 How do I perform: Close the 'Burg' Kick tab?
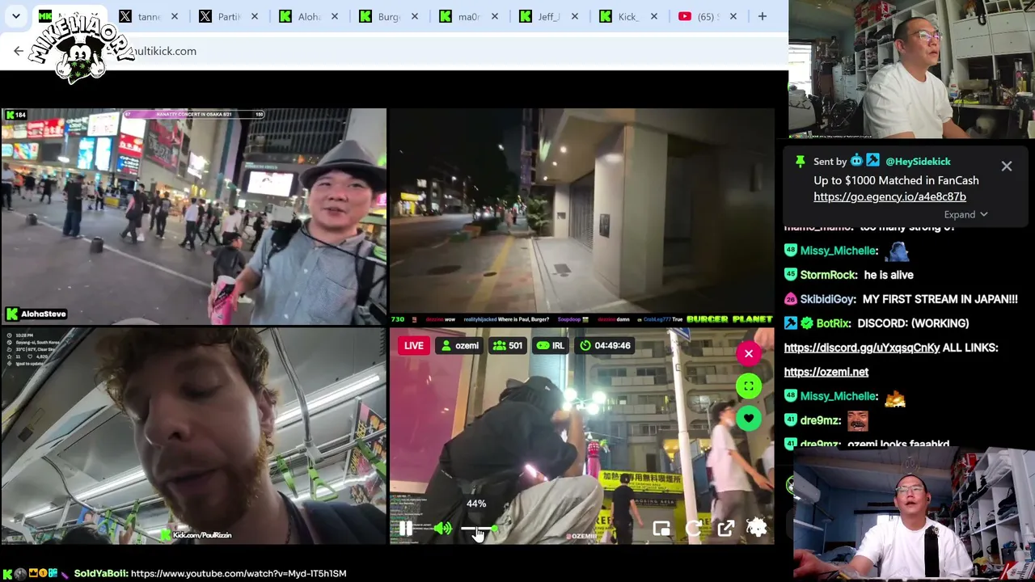click(414, 16)
